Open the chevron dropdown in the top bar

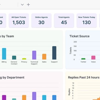(x=22, y=5)
